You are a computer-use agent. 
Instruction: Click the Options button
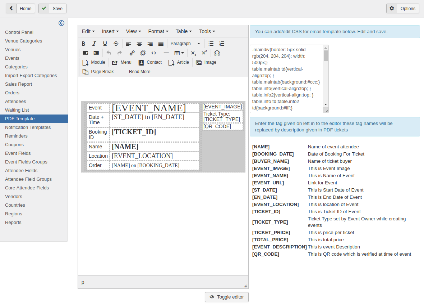pos(403,9)
